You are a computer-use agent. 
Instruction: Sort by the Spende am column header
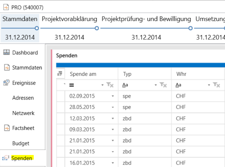tap(83, 74)
